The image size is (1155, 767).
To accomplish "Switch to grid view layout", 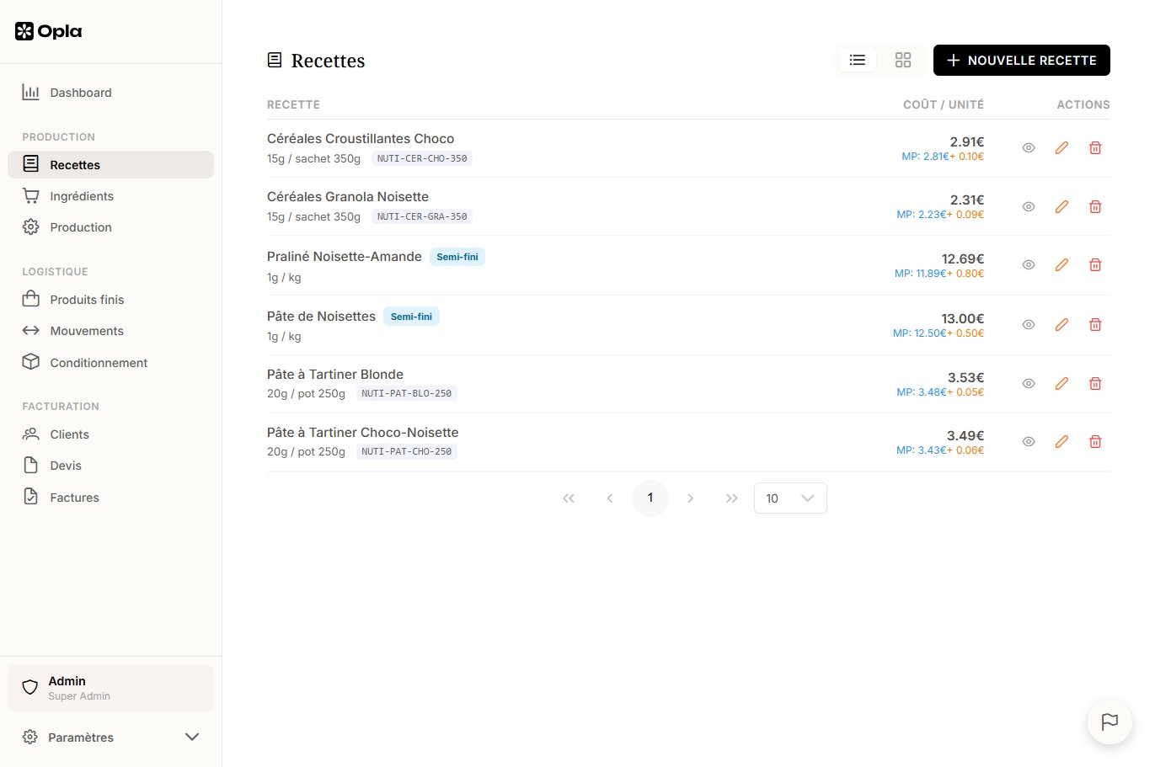I will click(x=903, y=60).
